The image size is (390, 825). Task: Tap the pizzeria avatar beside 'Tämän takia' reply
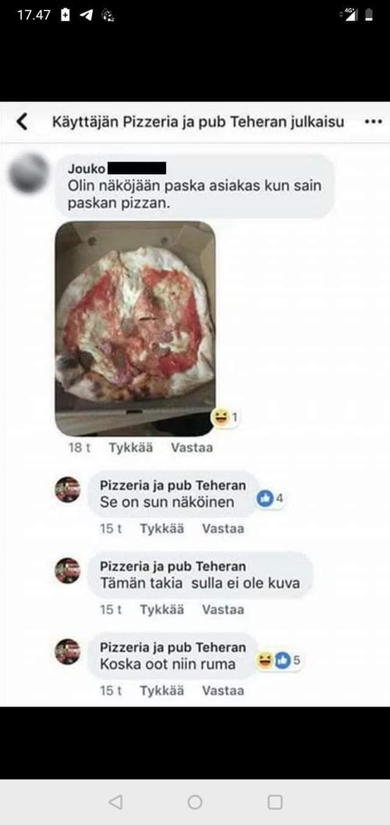coord(68,570)
